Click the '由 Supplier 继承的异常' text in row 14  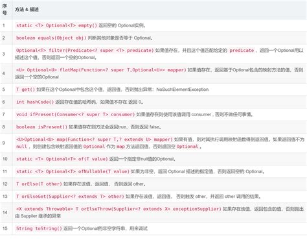coord(38,216)
